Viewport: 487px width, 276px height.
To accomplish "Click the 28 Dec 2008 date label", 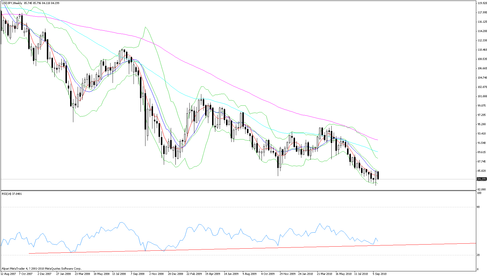I will tap(176, 274).
